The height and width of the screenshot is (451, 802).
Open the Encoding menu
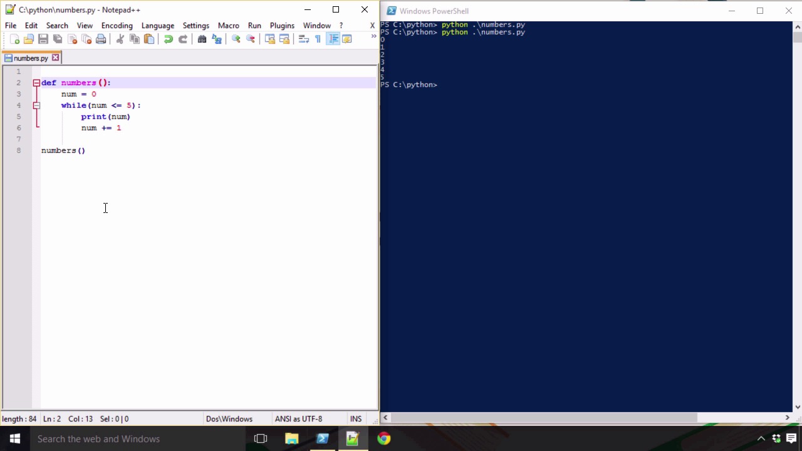coord(117,26)
